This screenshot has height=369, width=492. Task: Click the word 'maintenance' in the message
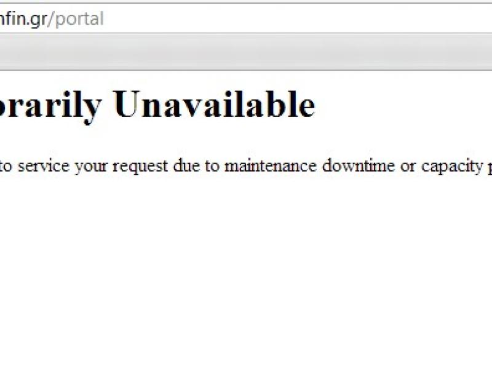point(271,165)
